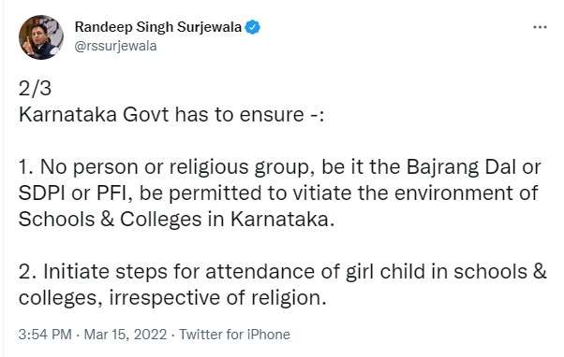Open the Twitter for iPhone source link
The width and height of the screenshot is (564, 357).
pyautogui.click(x=234, y=335)
